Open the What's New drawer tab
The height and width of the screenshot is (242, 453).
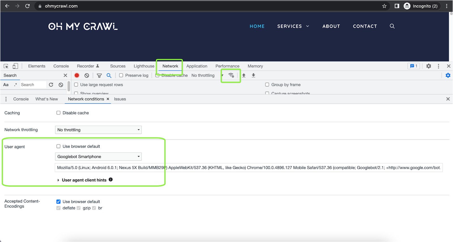47,99
